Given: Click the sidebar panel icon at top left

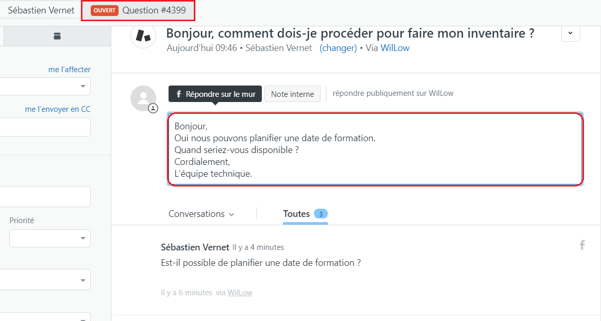Looking at the screenshot, I should (x=57, y=36).
